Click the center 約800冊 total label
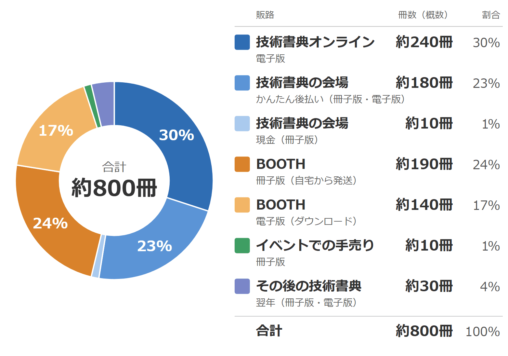Screen dimensions: 508x356 tap(114, 188)
